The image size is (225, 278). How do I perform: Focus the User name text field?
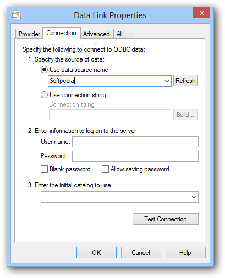[x=135, y=142]
